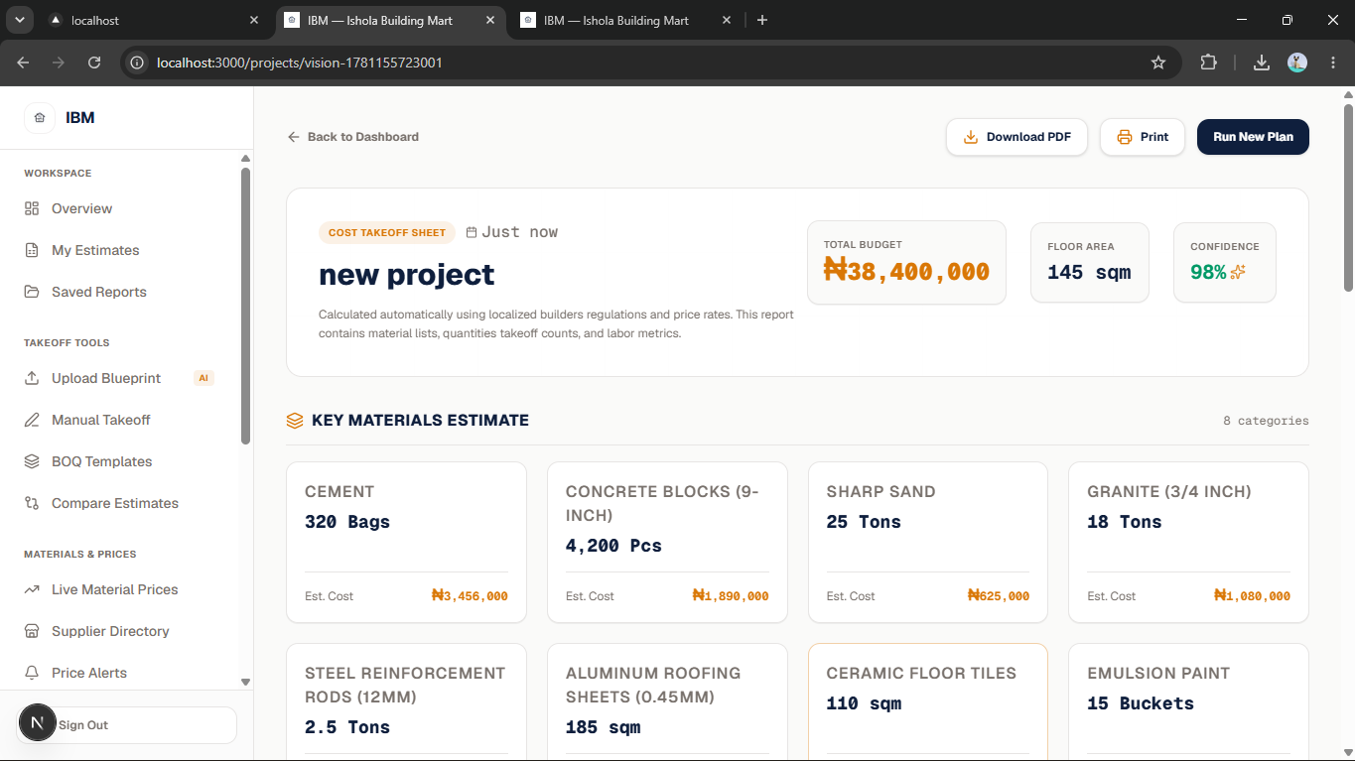Click the new project title
The height and width of the screenshot is (761, 1355).
click(407, 275)
